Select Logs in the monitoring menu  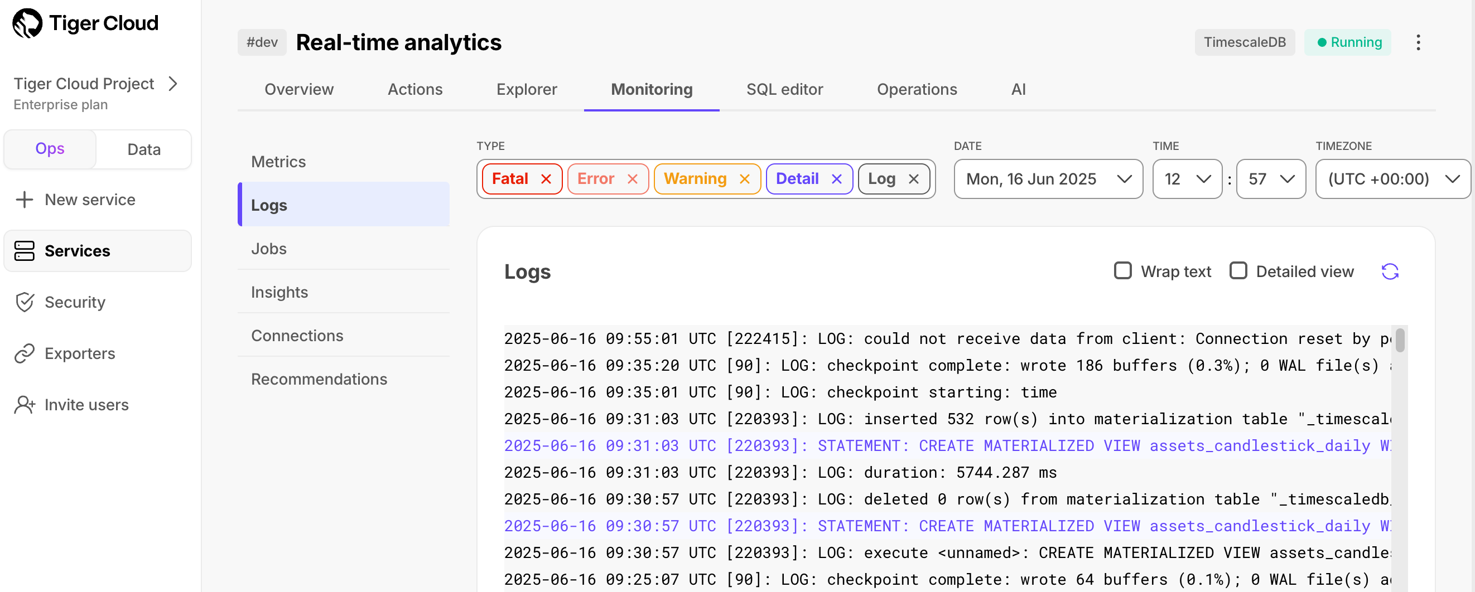344,205
